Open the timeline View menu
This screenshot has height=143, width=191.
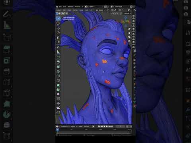(x=80, y=126)
